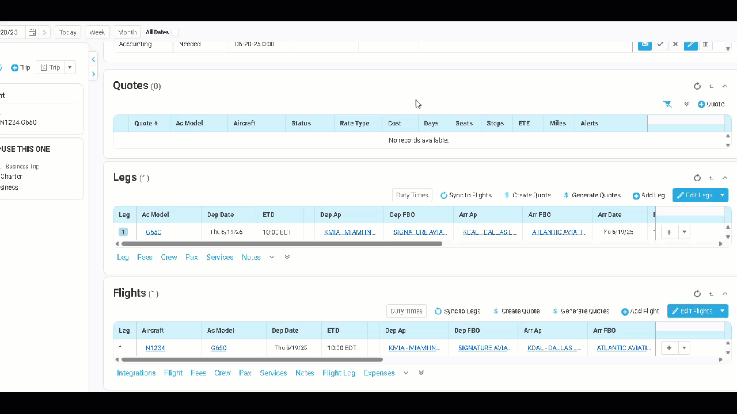
Task: Click the envelope email icon in top row
Action: [x=645, y=44]
